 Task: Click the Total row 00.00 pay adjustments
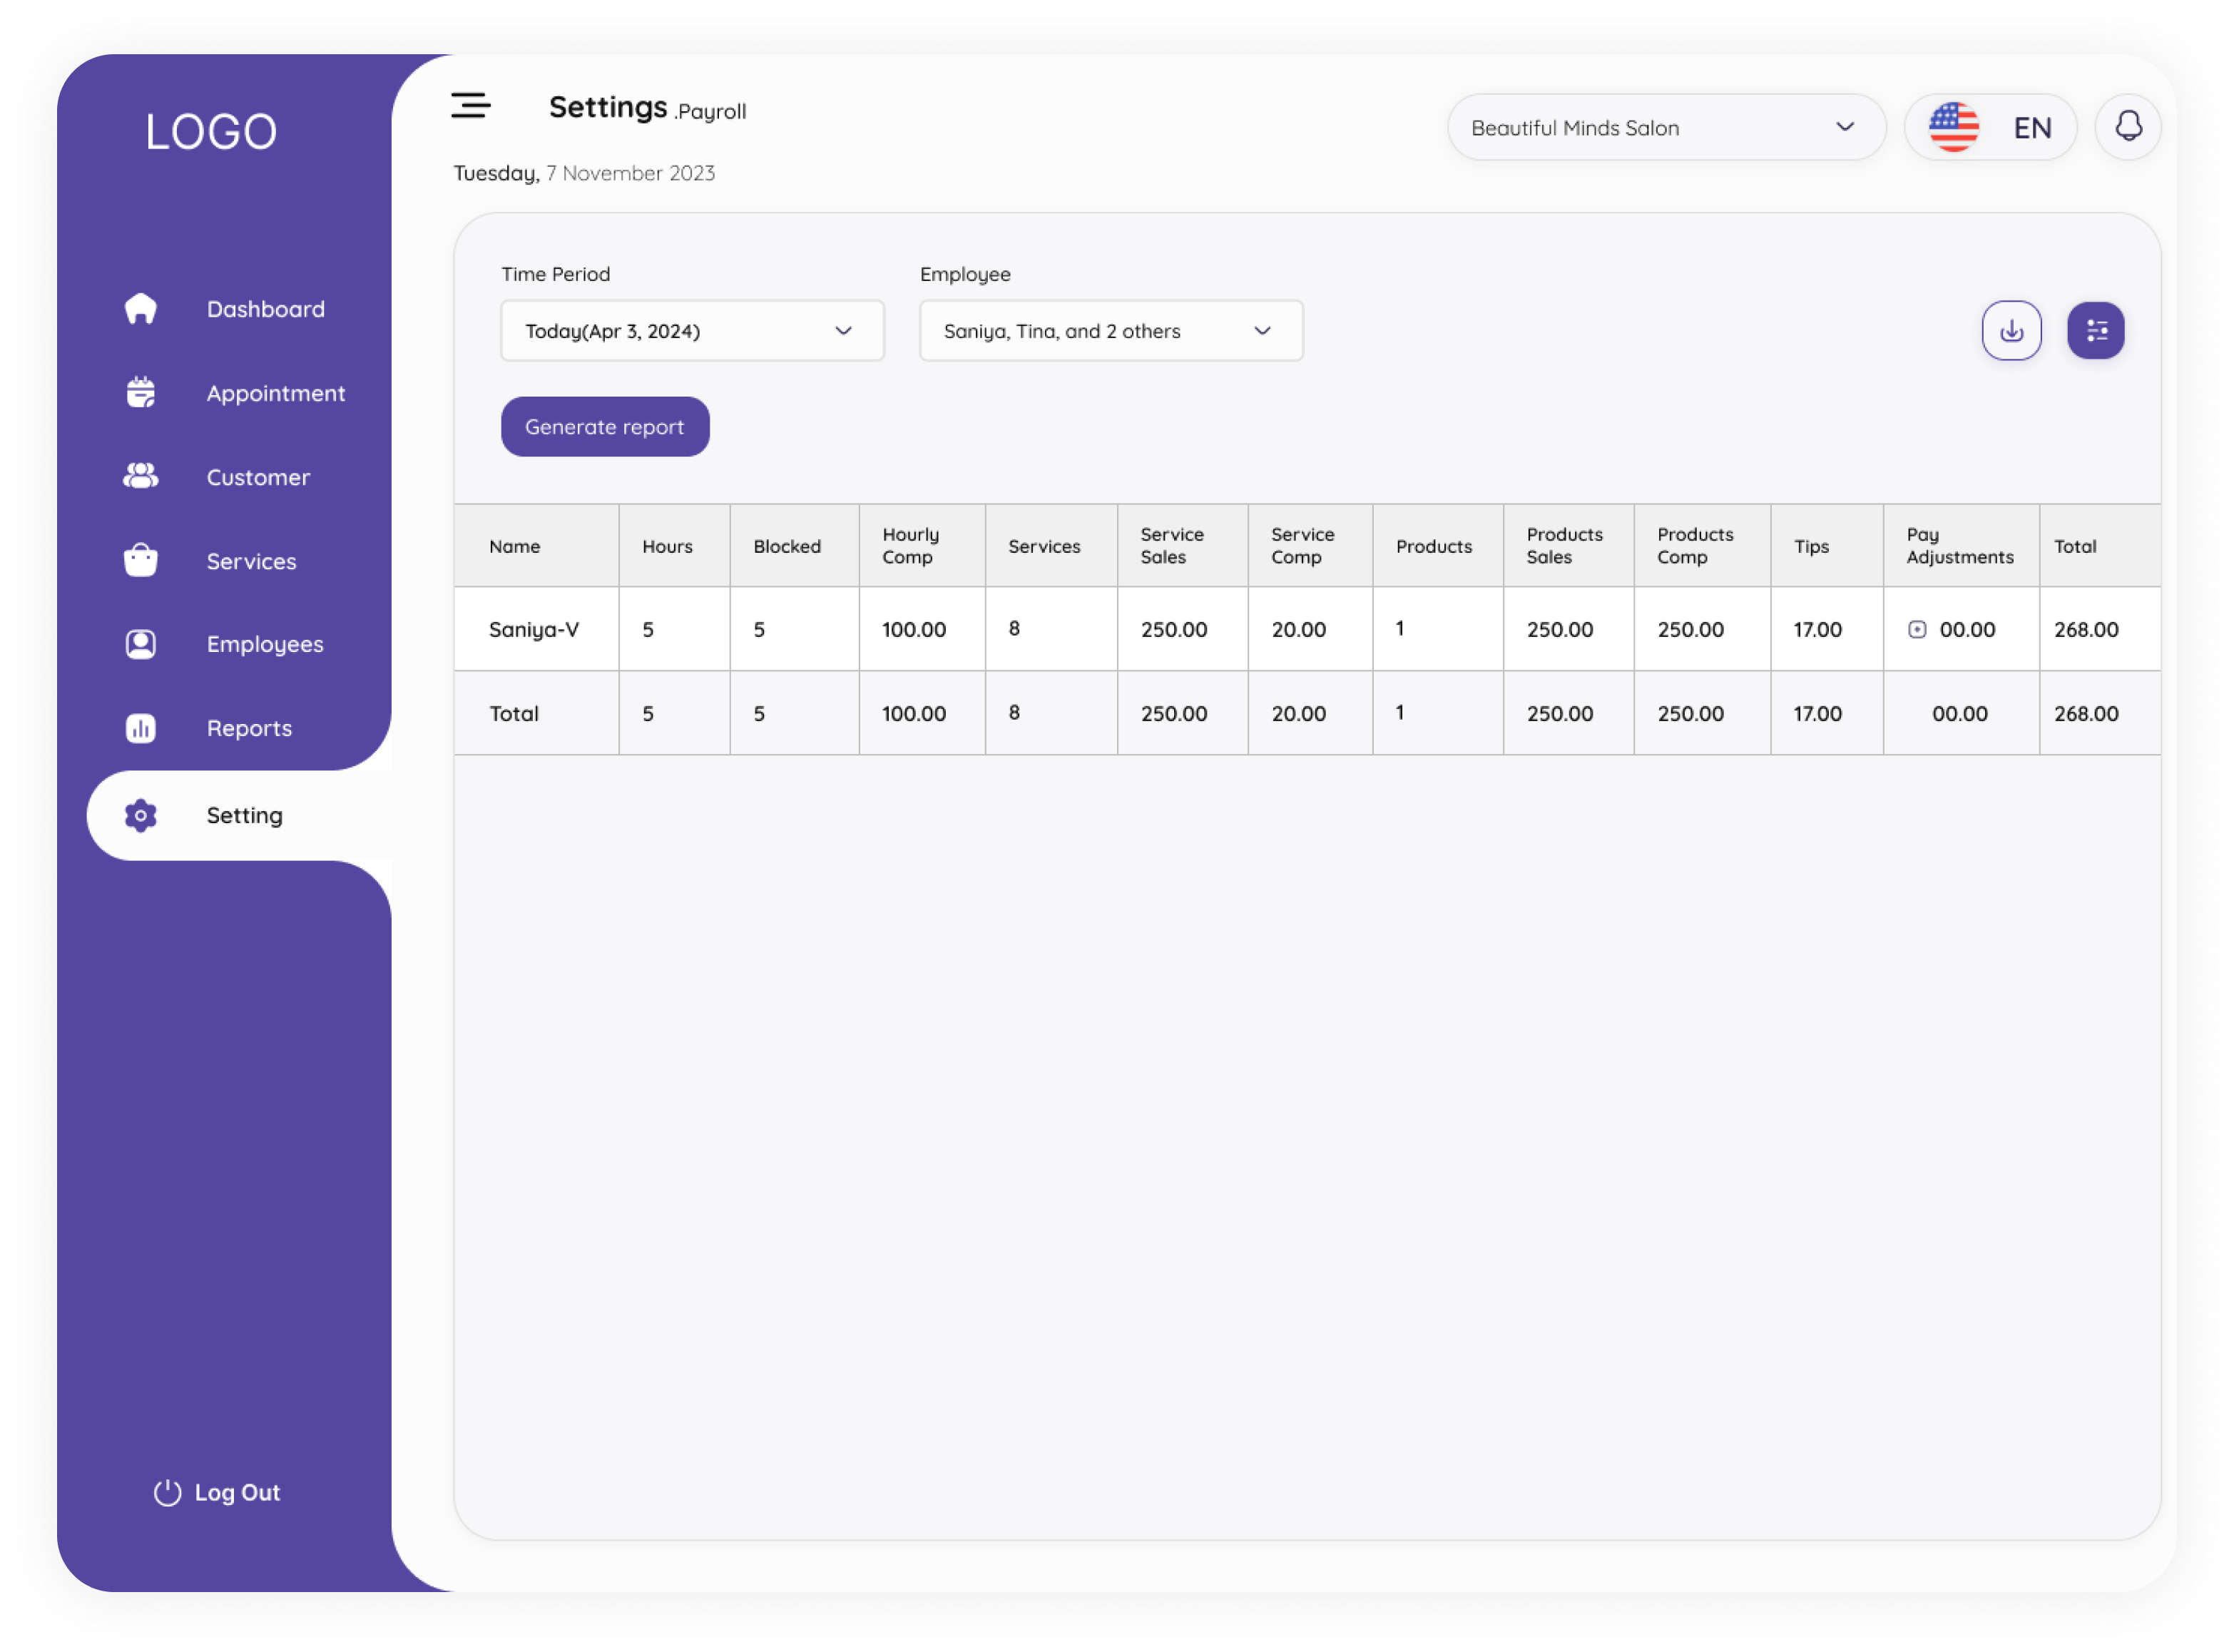(1959, 713)
